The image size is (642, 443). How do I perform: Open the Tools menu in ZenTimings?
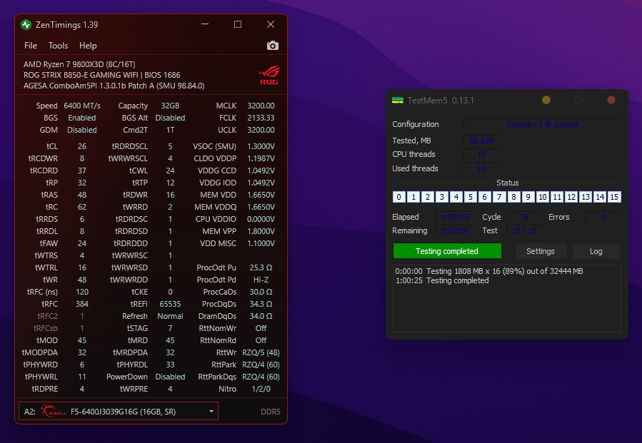click(x=58, y=46)
